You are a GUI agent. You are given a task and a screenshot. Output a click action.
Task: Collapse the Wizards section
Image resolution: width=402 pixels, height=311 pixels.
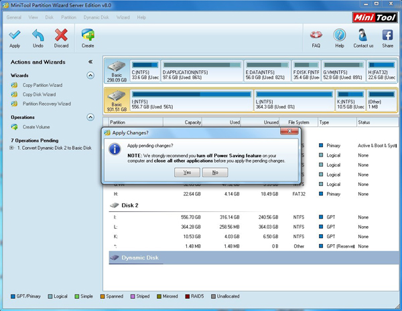[90, 76]
